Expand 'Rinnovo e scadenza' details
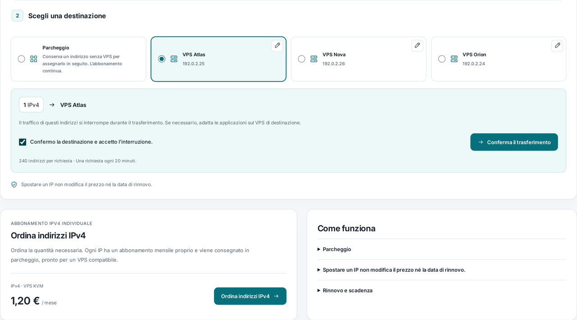577x320 pixels. point(442,290)
